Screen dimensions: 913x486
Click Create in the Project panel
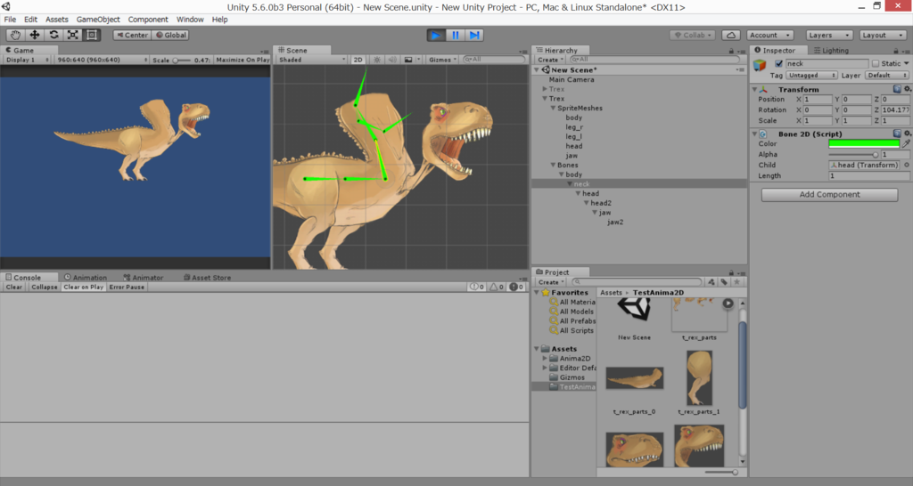coord(550,282)
